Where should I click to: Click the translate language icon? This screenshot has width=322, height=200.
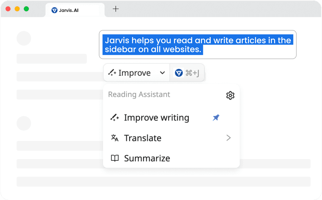(x=114, y=138)
